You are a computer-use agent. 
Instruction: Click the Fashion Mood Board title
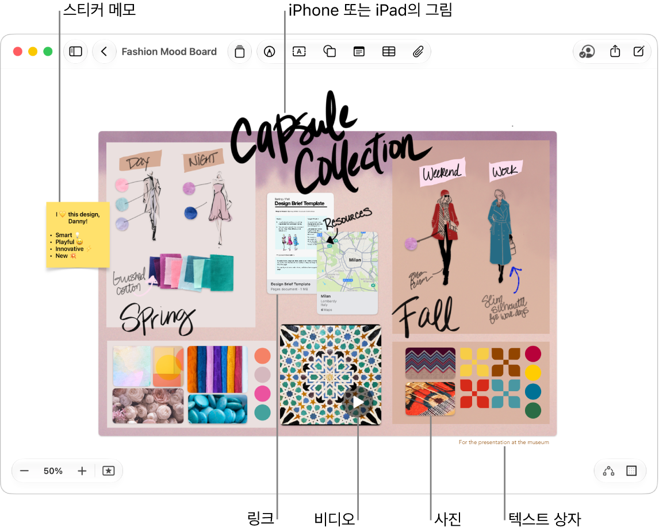pyautogui.click(x=169, y=52)
